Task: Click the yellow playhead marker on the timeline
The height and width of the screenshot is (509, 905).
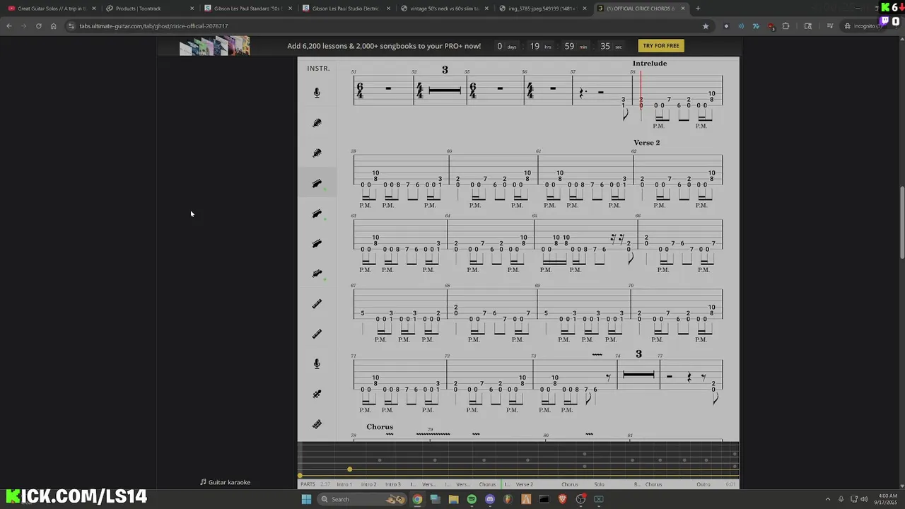Action: click(349, 469)
